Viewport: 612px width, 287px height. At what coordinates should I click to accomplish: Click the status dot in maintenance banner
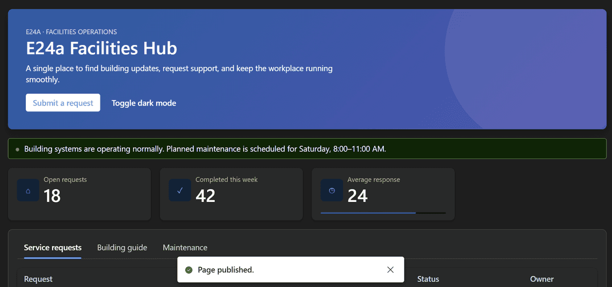(17, 149)
